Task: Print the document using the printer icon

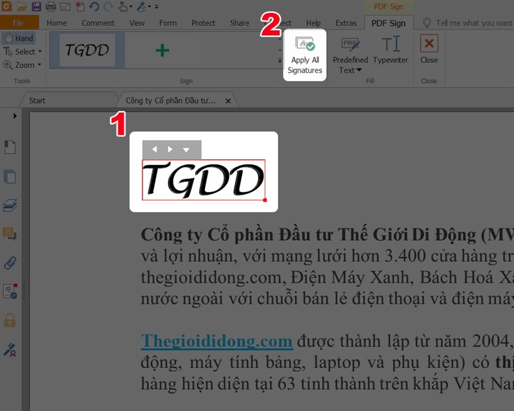Action: pos(51,6)
